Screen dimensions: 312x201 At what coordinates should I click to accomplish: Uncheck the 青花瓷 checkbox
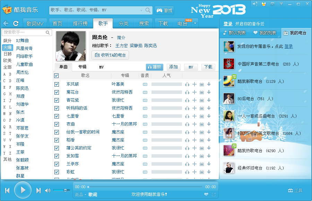click(57, 100)
